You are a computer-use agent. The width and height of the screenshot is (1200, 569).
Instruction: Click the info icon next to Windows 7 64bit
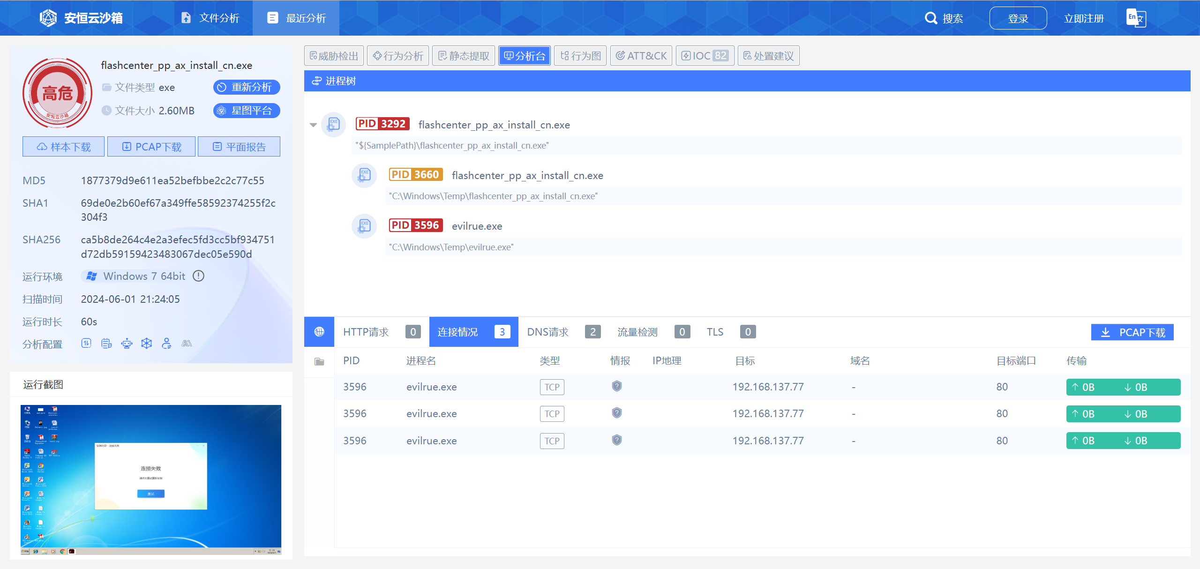coord(199,276)
